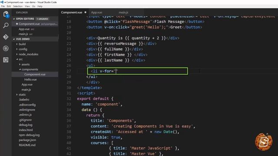Open the package.json file
Image resolution: width=278 pixels, height=156 pixels.
(x=27, y=140)
